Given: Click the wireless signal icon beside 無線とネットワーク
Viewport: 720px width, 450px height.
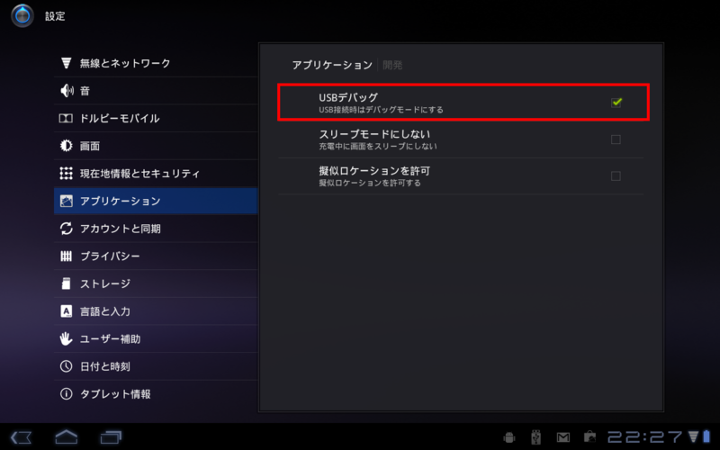Looking at the screenshot, I should click(x=66, y=63).
